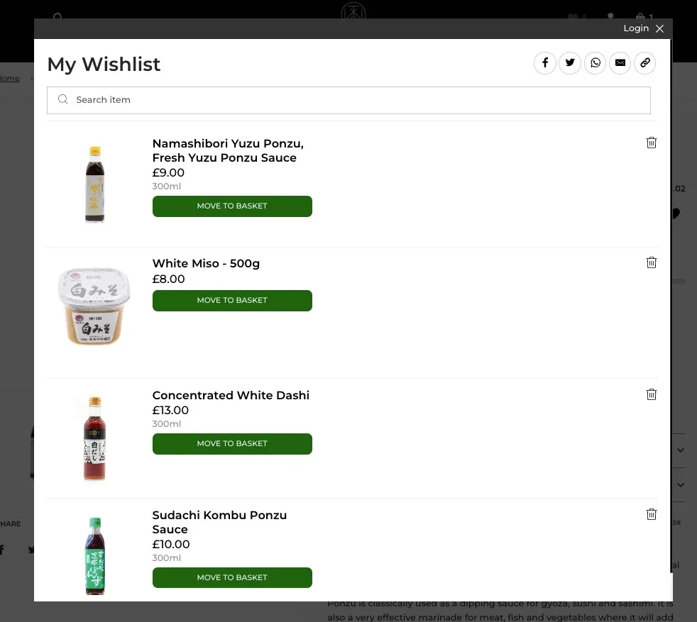Expand the first product details accordion chevron
This screenshot has height=622, width=697.
point(680,450)
